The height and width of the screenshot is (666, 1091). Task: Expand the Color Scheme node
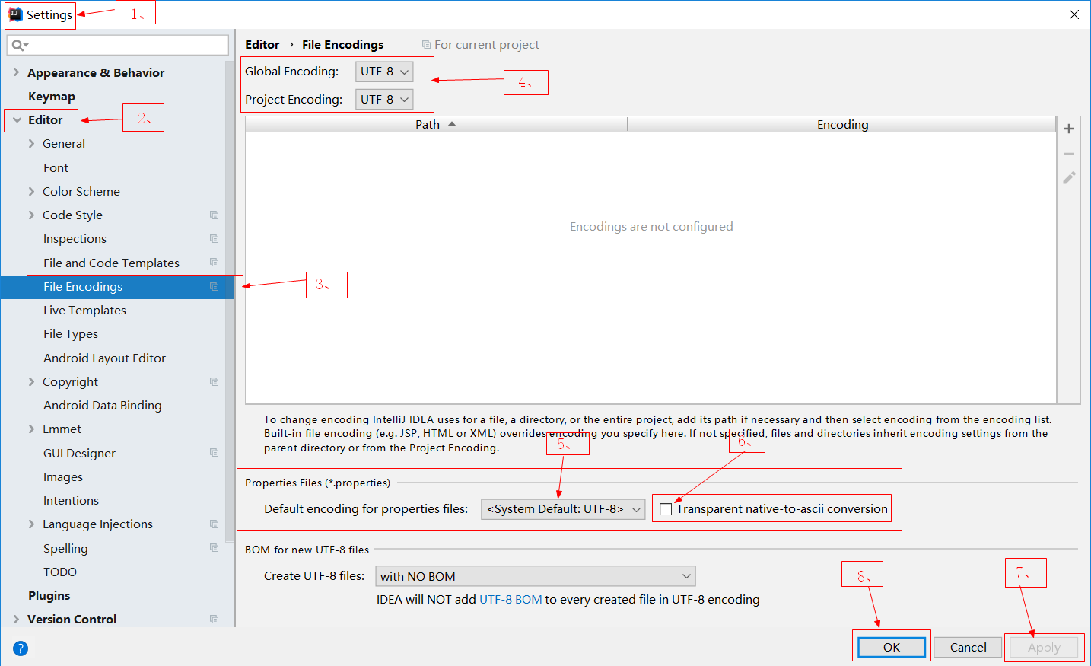pyautogui.click(x=31, y=191)
